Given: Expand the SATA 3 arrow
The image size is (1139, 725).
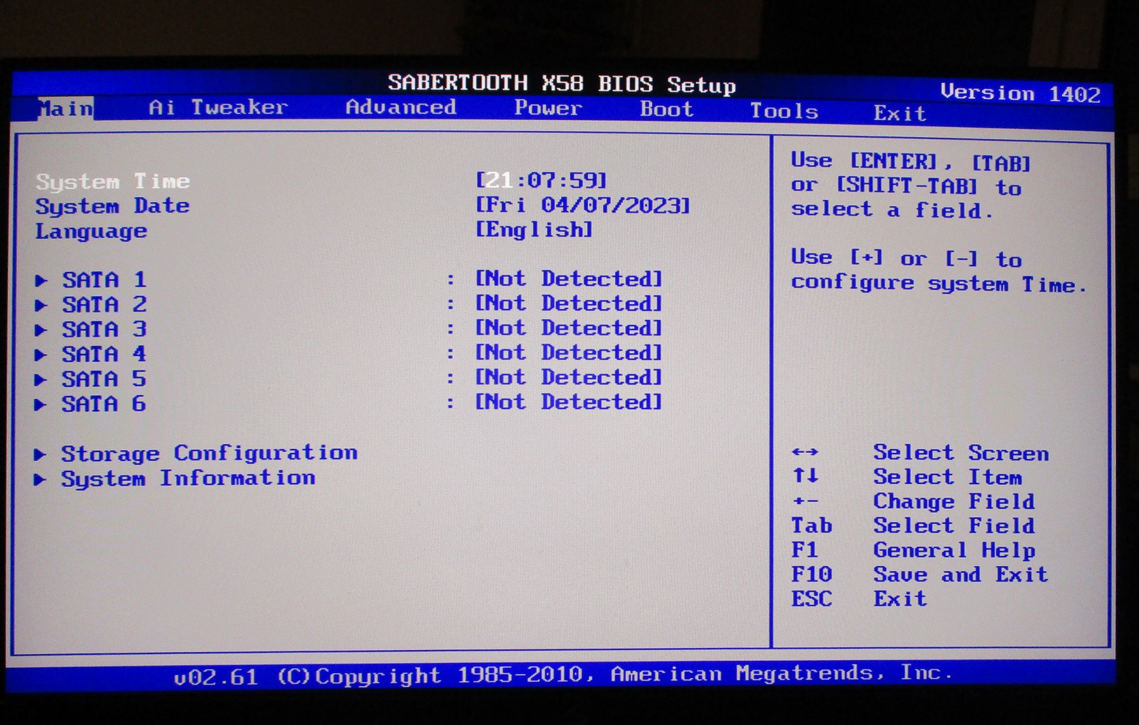Looking at the screenshot, I should (x=41, y=330).
